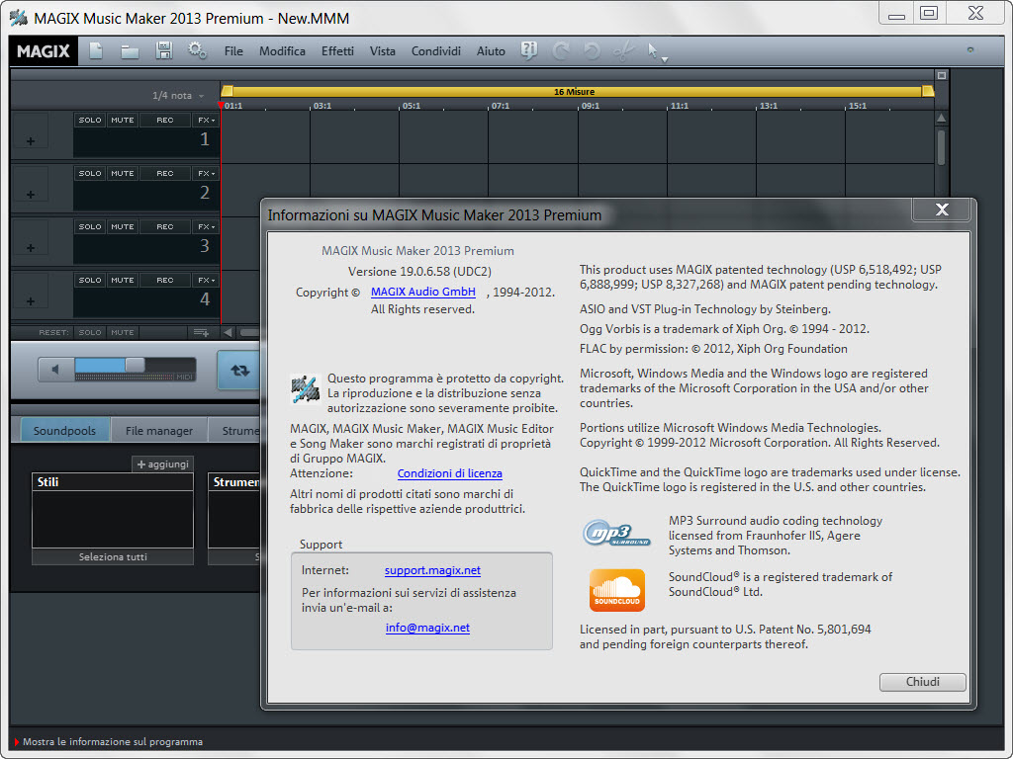Reset all SOLO in reset row
The image size is (1013, 759).
90,332
